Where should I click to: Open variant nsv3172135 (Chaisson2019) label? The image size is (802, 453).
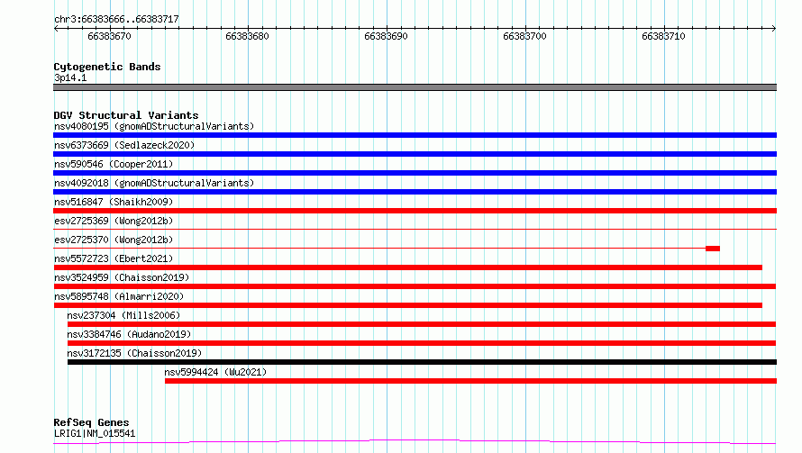[x=134, y=353]
